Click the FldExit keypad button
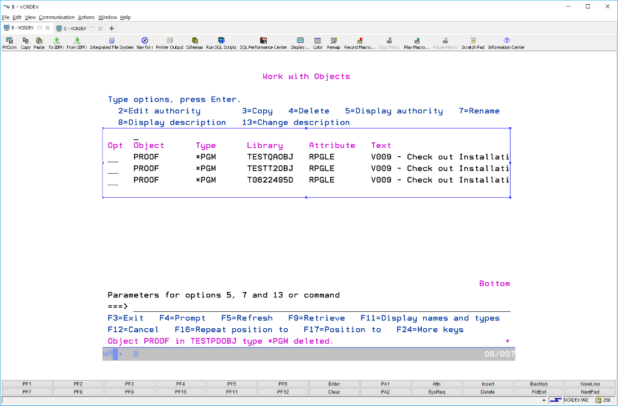 [x=539, y=392]
